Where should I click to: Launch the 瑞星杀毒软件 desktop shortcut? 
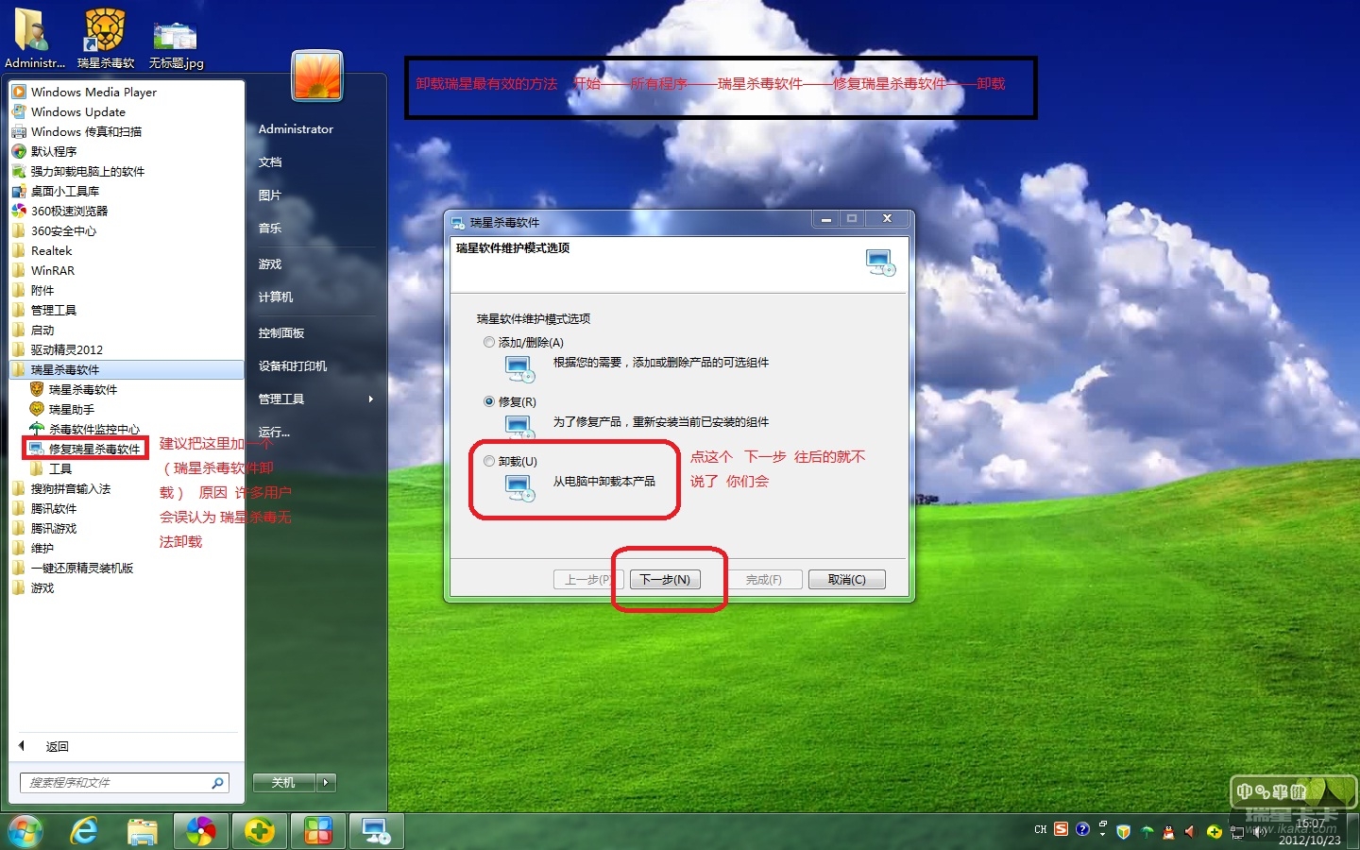coord(106,38)
